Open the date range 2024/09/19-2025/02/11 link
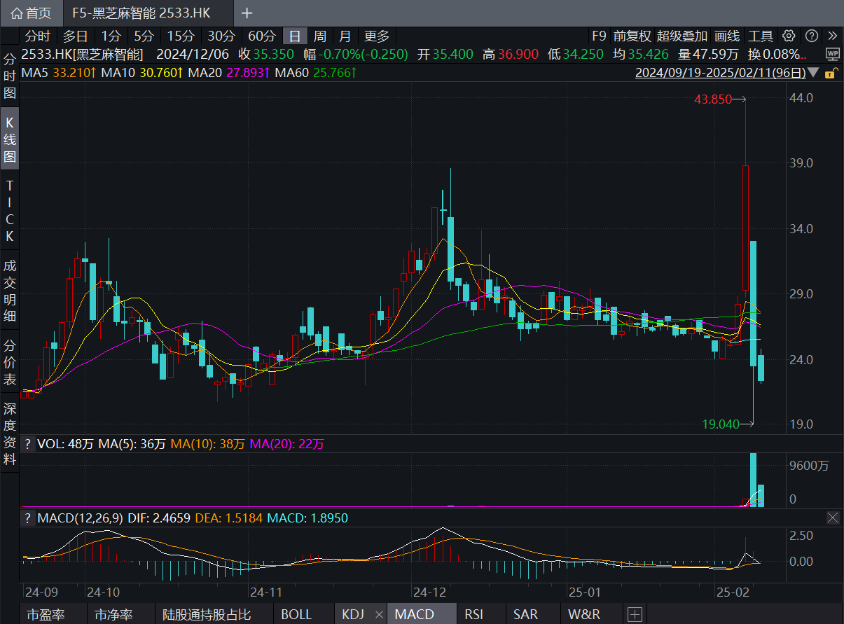Viewport: 844px width, 624px height. point(720,72)
